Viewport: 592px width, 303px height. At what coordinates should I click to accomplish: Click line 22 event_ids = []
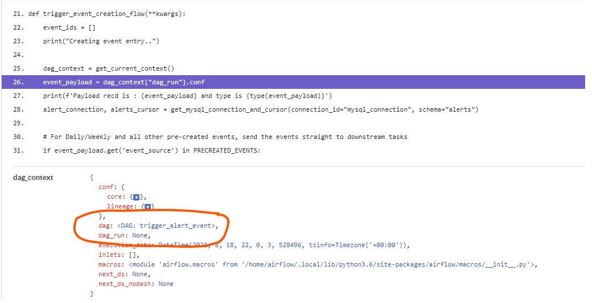tap(69, 27)
